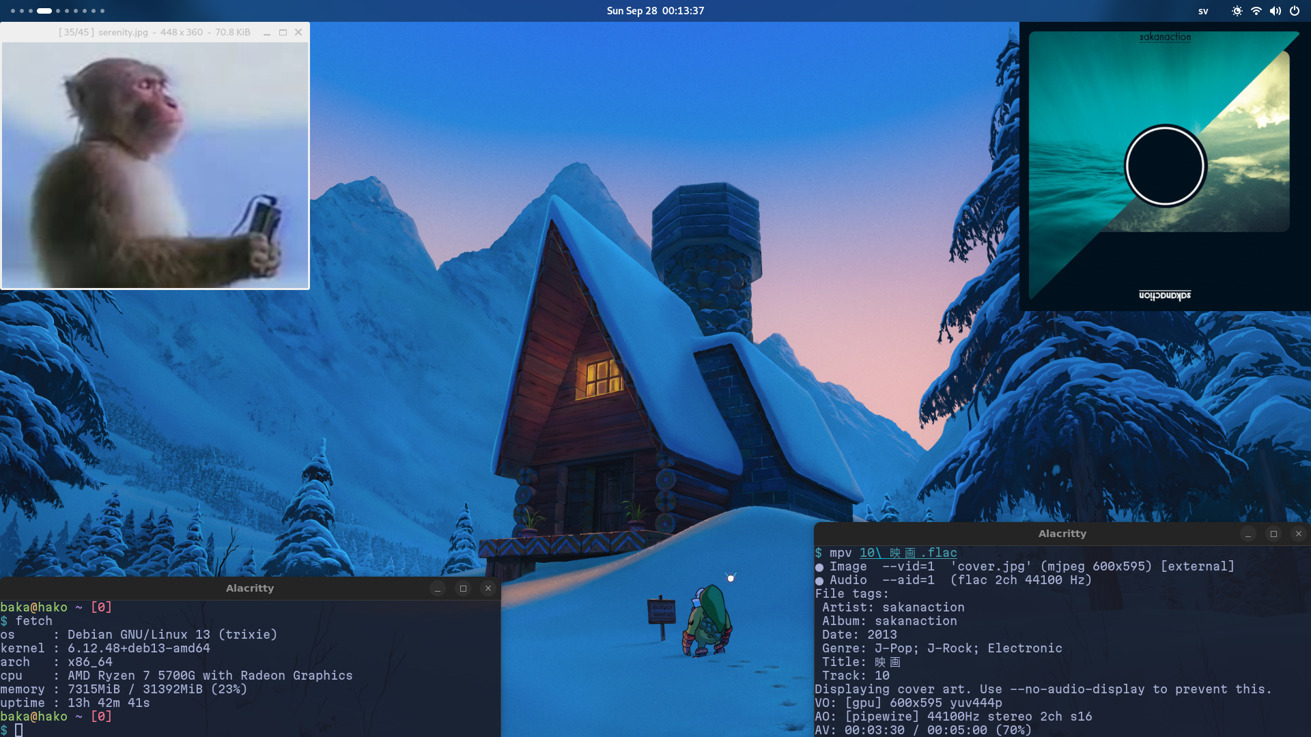This screenshot has height=737, width=1311.
Task: Maximize the serenity.jpg image viewer window
Action: [x=283, y=32]
